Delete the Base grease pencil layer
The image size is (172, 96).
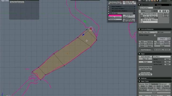coord(135,7)
